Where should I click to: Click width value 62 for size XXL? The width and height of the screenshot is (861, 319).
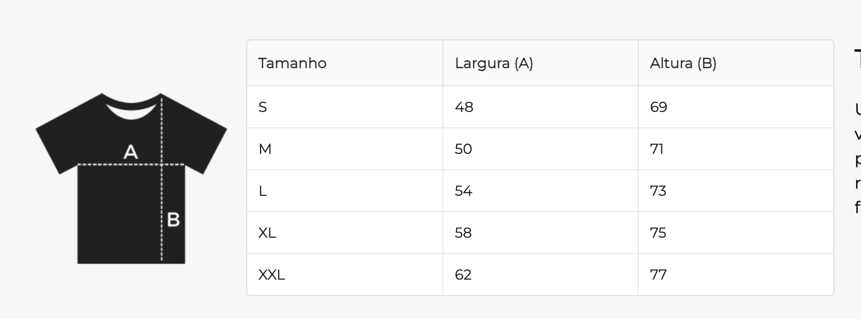(463, 275)
